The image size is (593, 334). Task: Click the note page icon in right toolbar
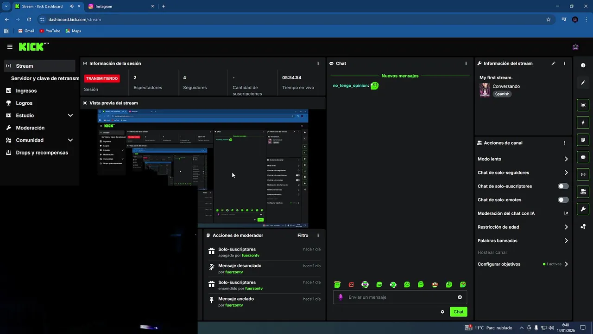click(x=583, y=140)
